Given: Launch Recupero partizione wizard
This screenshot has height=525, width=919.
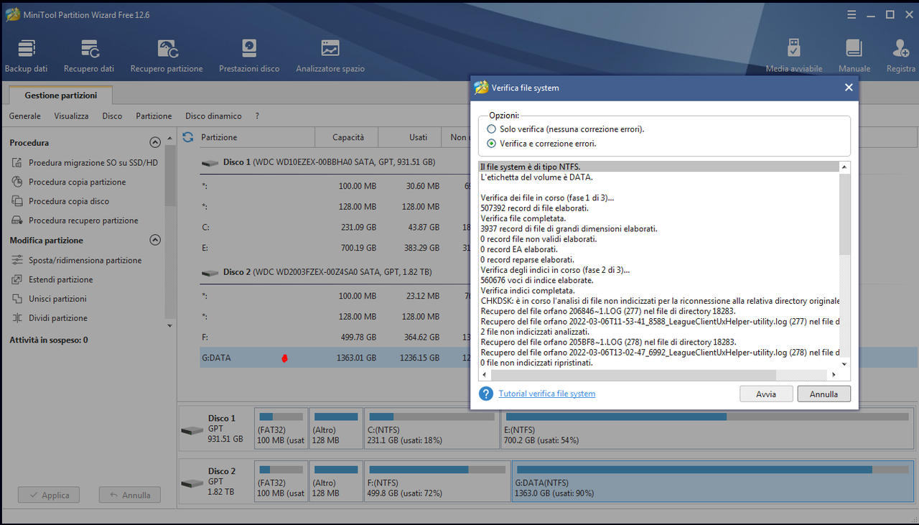Looking at the screenshot, I should click(x=167, y=56).
